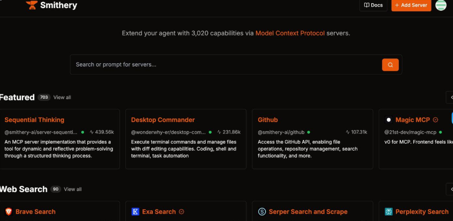This screenshot has height=221, width=453.
Task: Open the Smithery home title link
Action: coord(59,5)
